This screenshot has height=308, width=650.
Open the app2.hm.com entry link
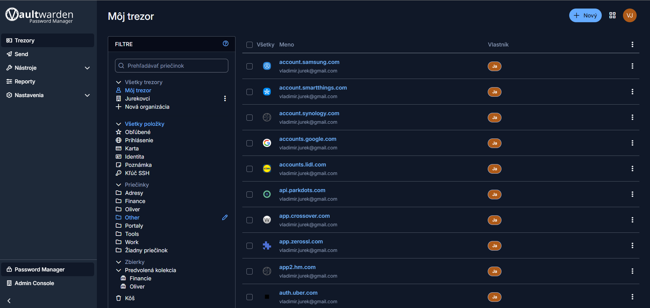tap(297, 267)
